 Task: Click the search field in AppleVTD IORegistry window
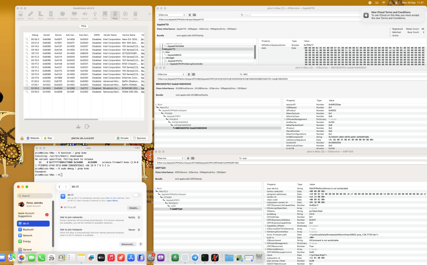300,15
